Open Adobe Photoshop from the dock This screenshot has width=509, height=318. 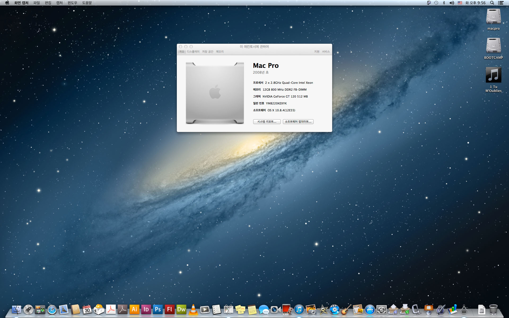coord(158,310)
